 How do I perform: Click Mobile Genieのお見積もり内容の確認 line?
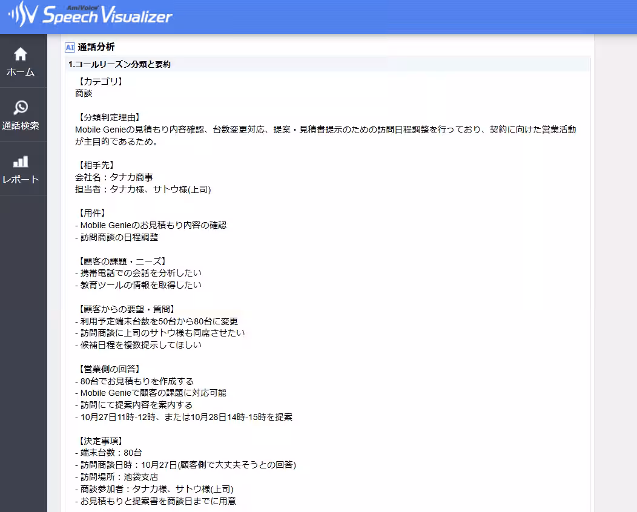pos(151,225)
